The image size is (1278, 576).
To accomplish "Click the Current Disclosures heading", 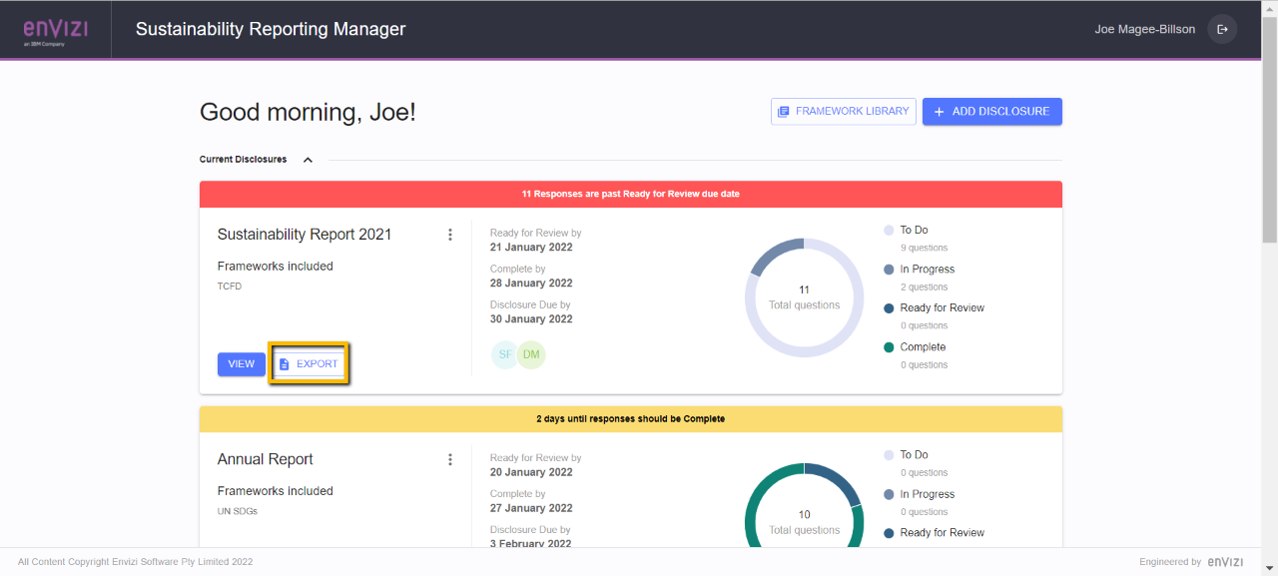I will (x=243, y=160).
